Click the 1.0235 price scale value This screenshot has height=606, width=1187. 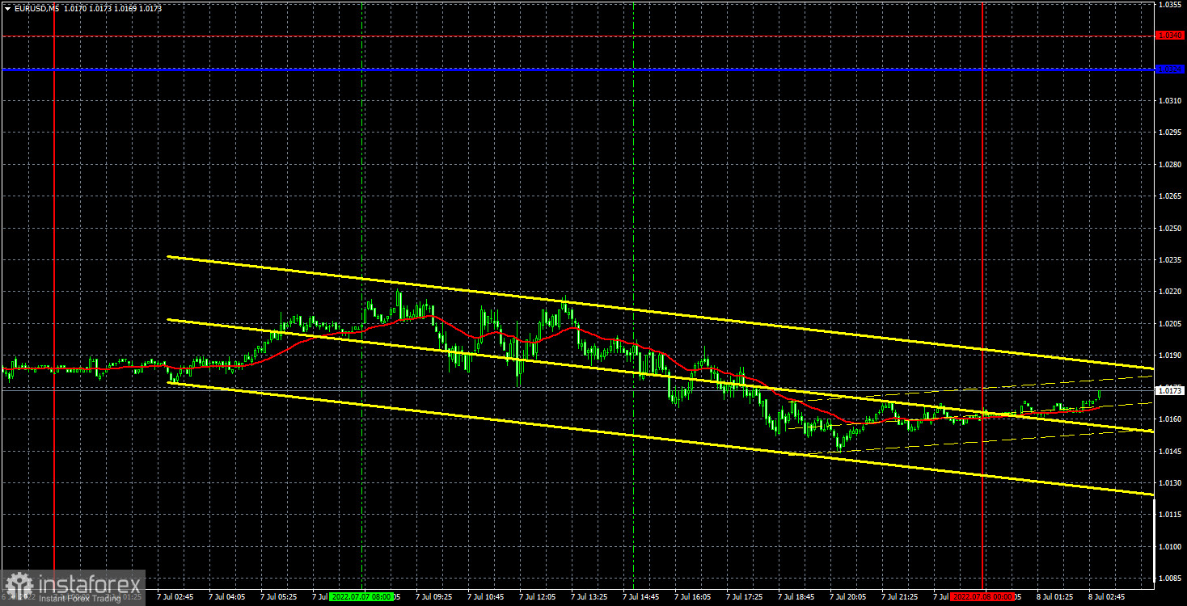[1170, 259]
